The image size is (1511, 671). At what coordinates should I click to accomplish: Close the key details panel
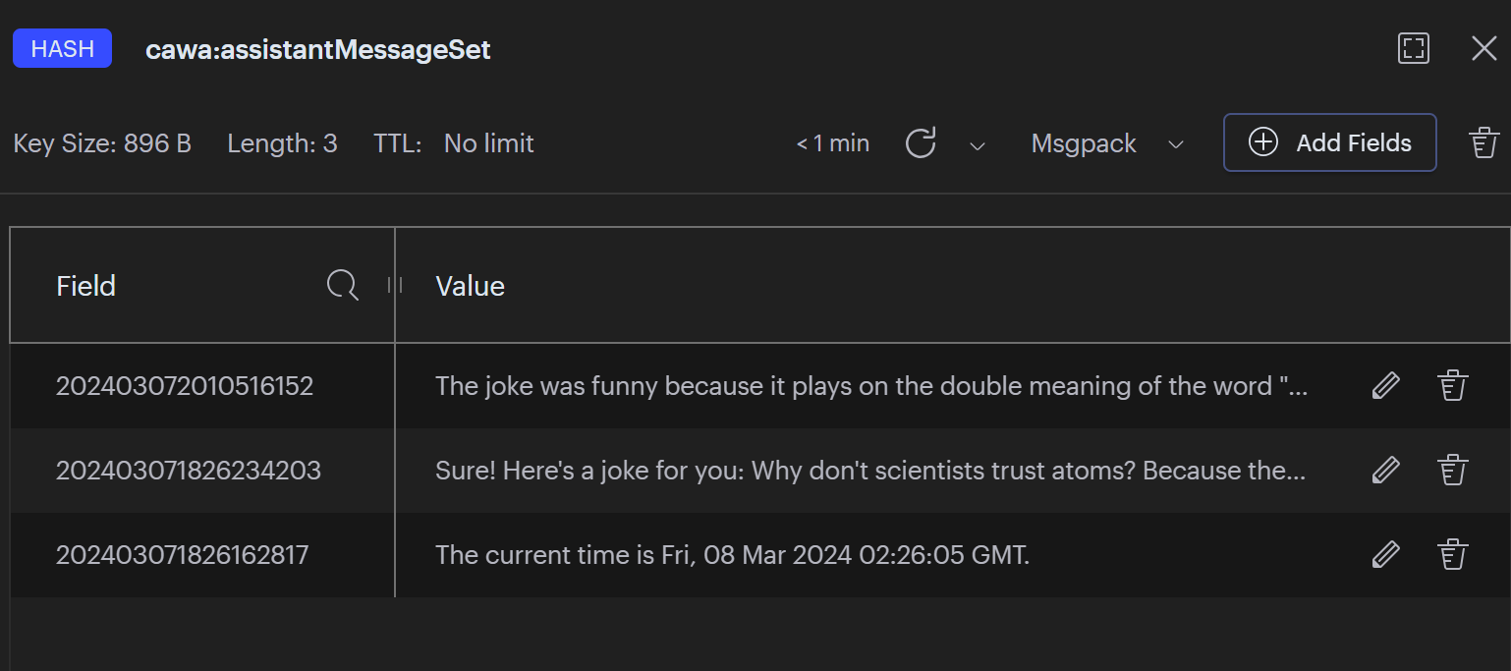click(x=1483, y=49)
